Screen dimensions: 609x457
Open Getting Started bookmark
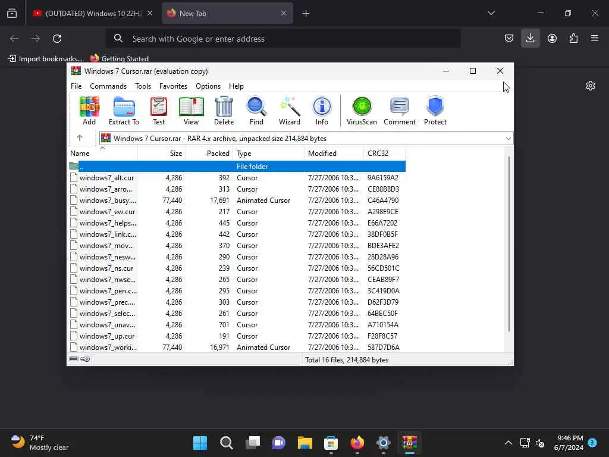120,59
